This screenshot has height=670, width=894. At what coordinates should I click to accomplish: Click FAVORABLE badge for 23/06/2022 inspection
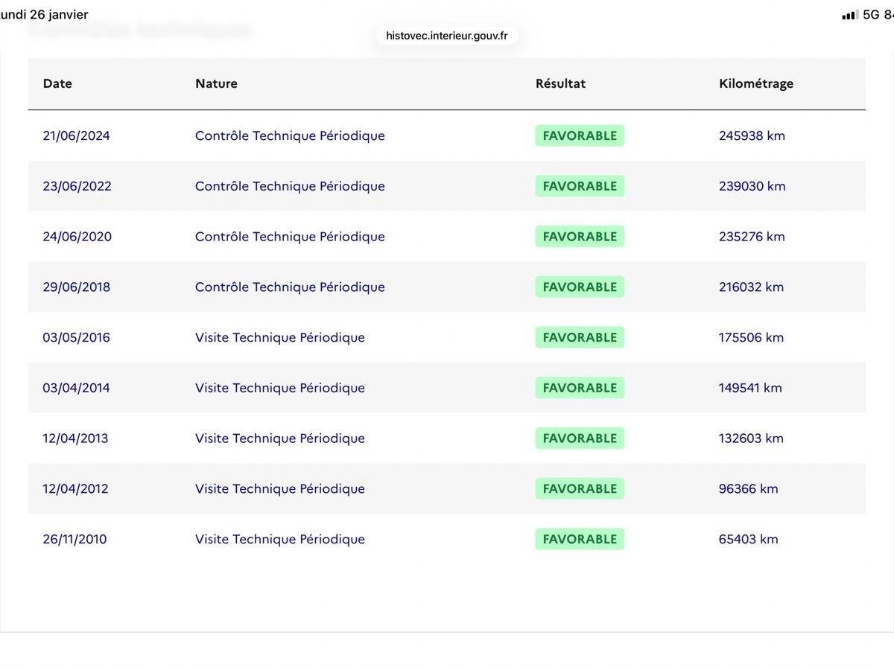pyautogui.click(x=580, y=186)
